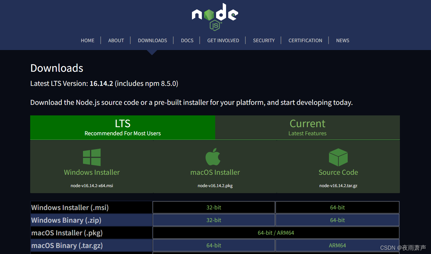Download node-v16.14.2.pkg
The height and width of the screenshot is (254, 431).
coord(215,186)
